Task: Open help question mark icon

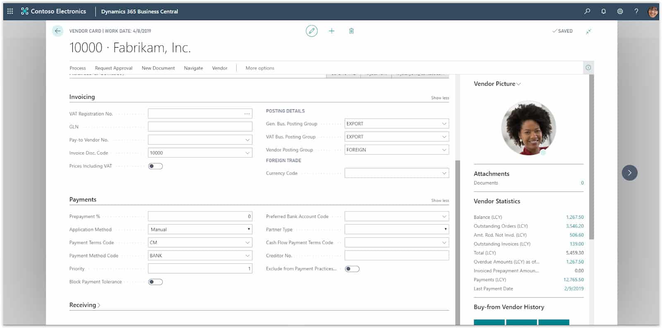Action: tap(636, 11)
